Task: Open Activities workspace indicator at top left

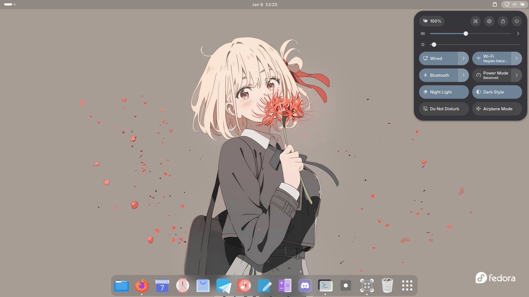Action: pyautogui.click(x=10, y=4)
